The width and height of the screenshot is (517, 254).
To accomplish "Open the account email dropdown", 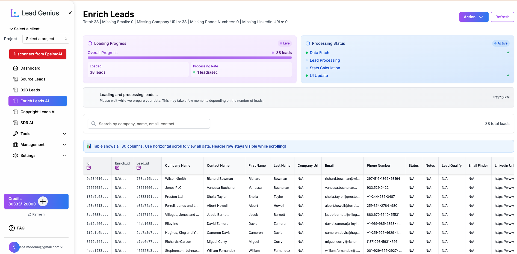I will click(42, 247).
